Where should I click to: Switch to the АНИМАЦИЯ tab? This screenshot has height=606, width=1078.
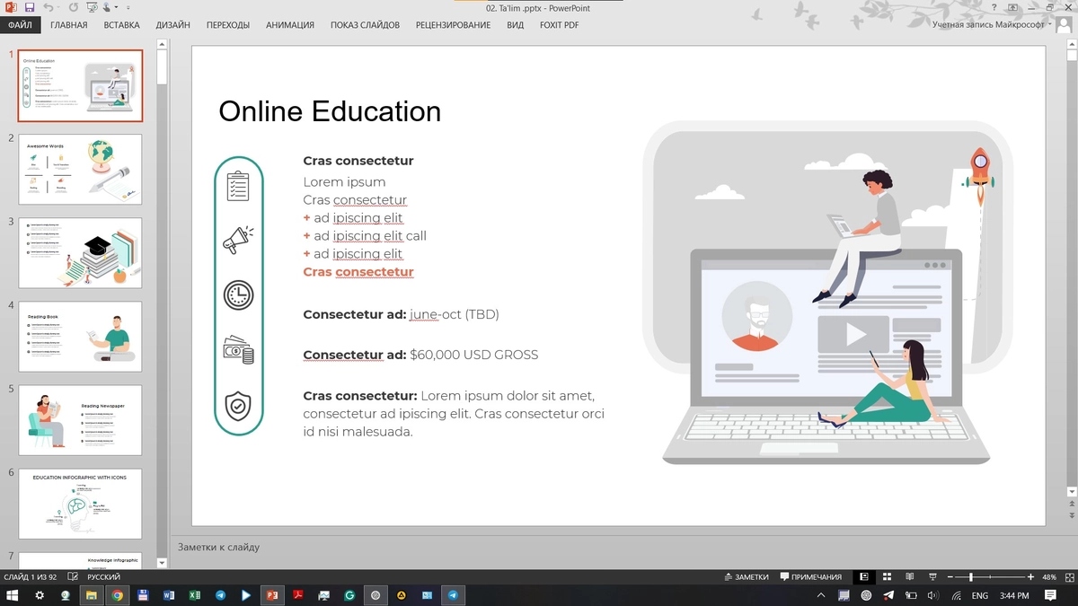tap(289, 25)
